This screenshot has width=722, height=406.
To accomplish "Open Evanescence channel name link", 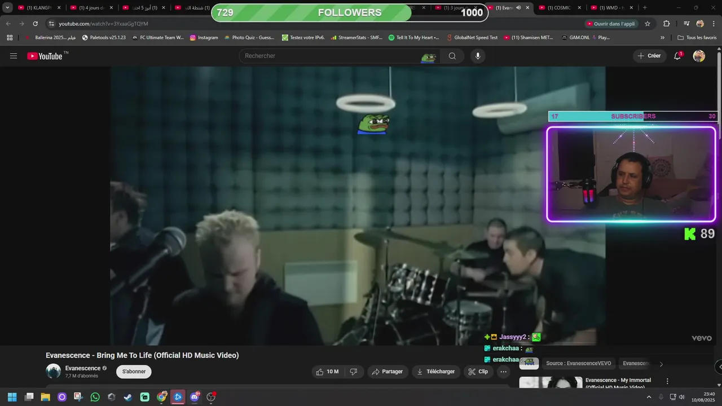I will [83, 368].
